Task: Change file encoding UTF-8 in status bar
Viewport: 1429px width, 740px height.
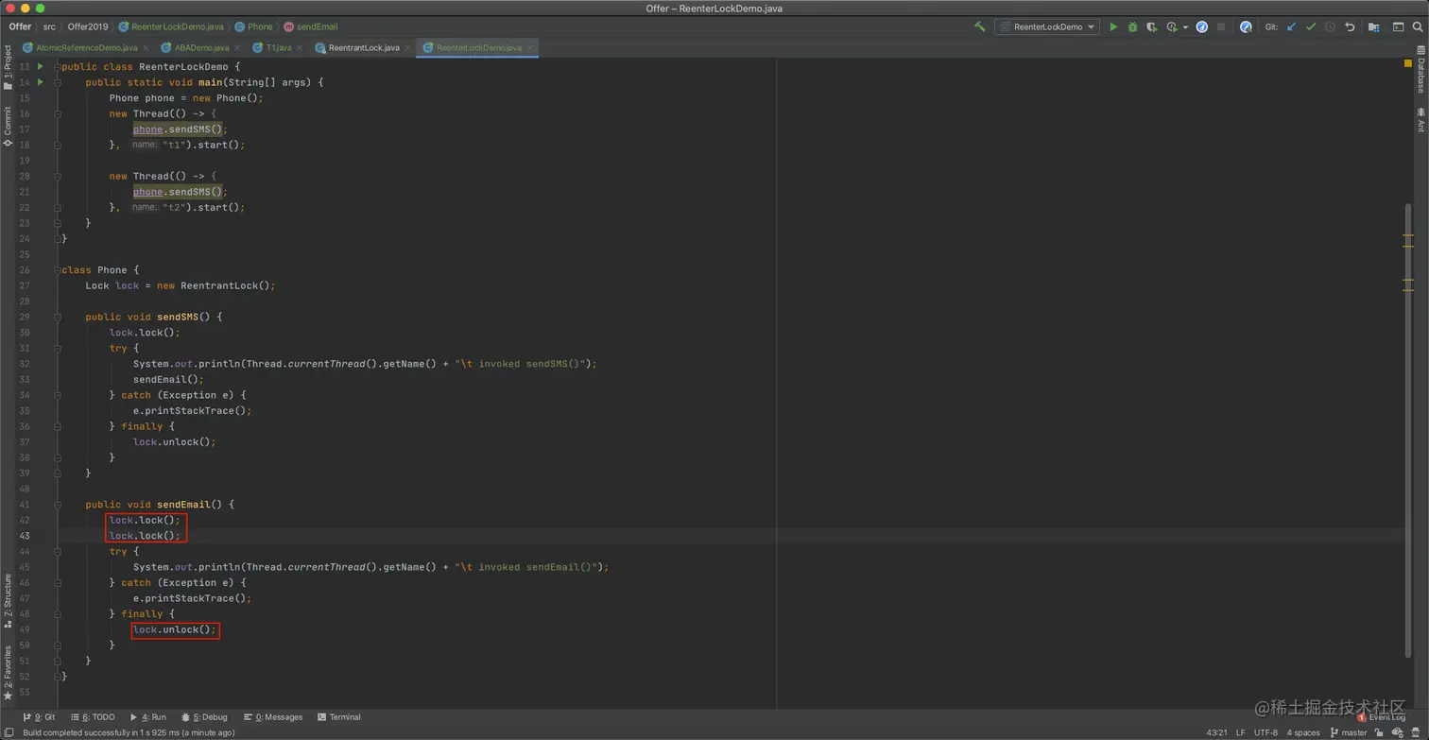Action: 1265,732
